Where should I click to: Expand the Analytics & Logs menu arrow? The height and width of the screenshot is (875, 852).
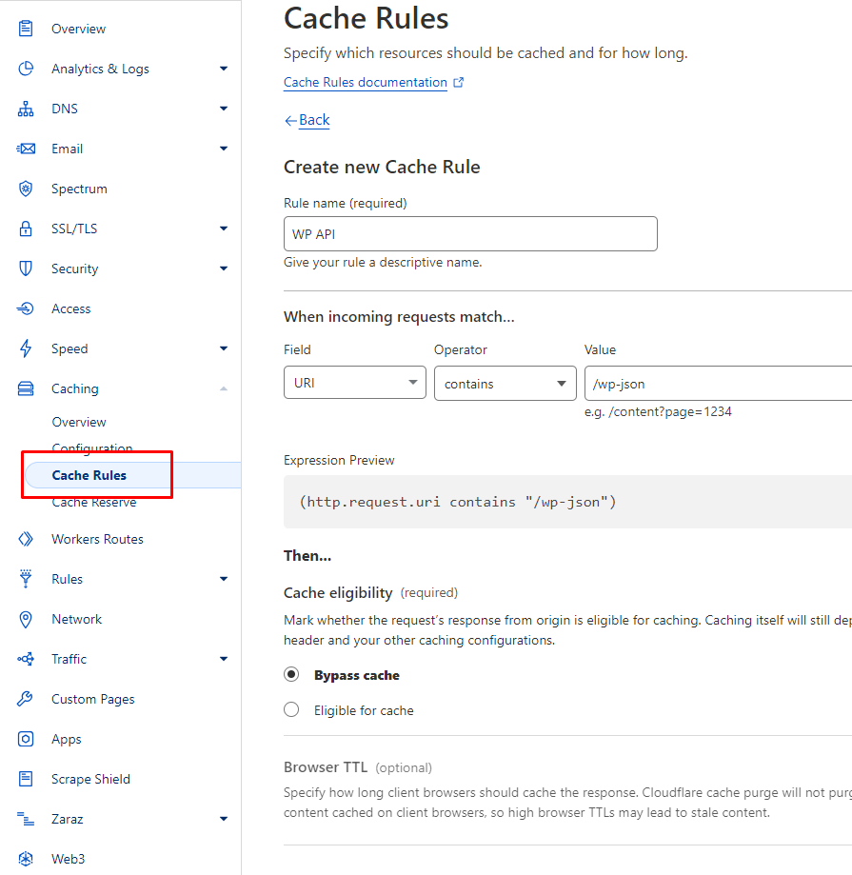coord(224,69)
